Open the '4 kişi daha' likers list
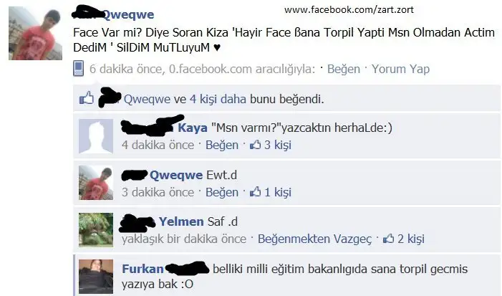 click(218, 99)
